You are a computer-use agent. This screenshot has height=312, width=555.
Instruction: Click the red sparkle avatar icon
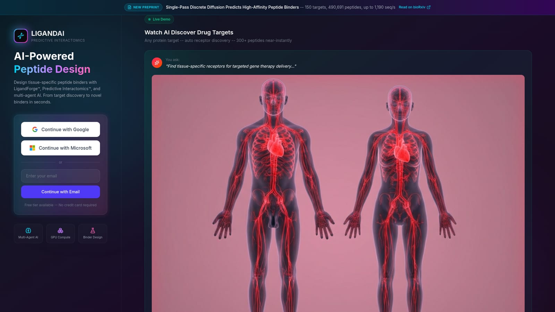(x=157, y=63)
